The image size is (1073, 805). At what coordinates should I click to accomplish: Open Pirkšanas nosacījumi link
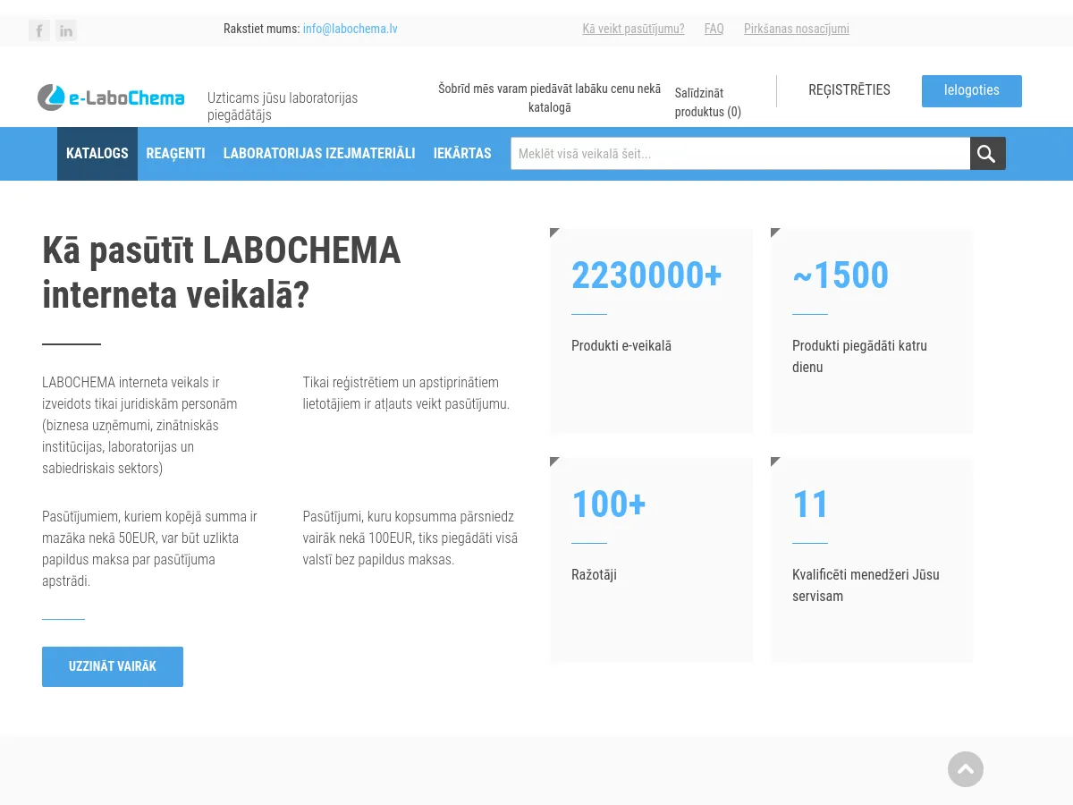pyautogui.click(x=796, y=29)
